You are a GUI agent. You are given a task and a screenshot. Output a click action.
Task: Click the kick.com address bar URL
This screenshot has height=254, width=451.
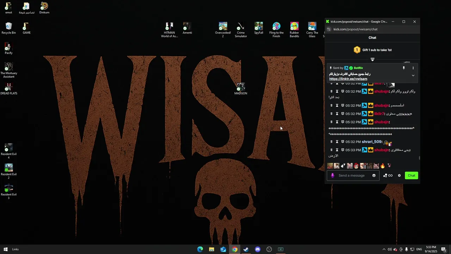point(356,29)
